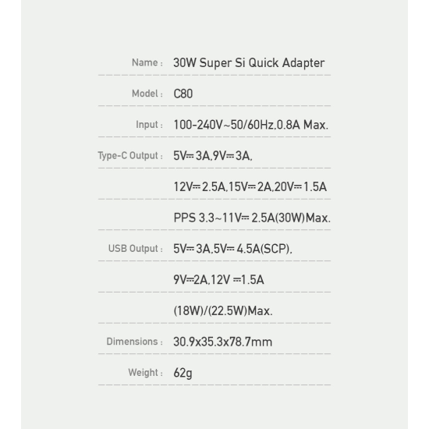Click the model value C80
Screen dimensions: 429x429
point(183,94)
